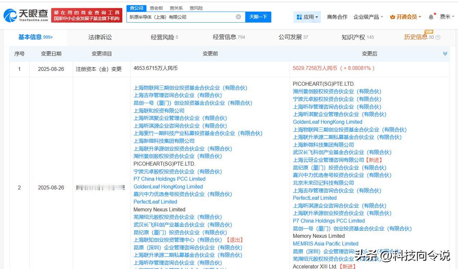Select the 4653.6715万人民币 cell
This screenshot has width=458, height=269.
pos(156,68)
